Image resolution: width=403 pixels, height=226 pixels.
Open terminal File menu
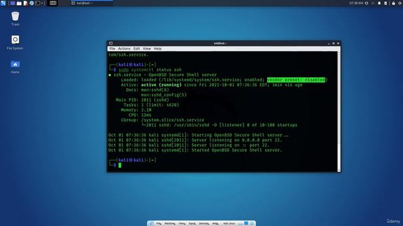tap(112, 49)
